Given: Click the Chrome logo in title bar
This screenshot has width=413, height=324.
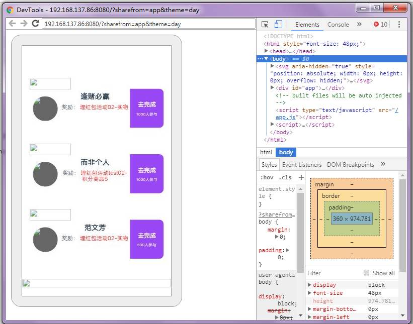Looking at the screenshot, I should tap(10, 10).
